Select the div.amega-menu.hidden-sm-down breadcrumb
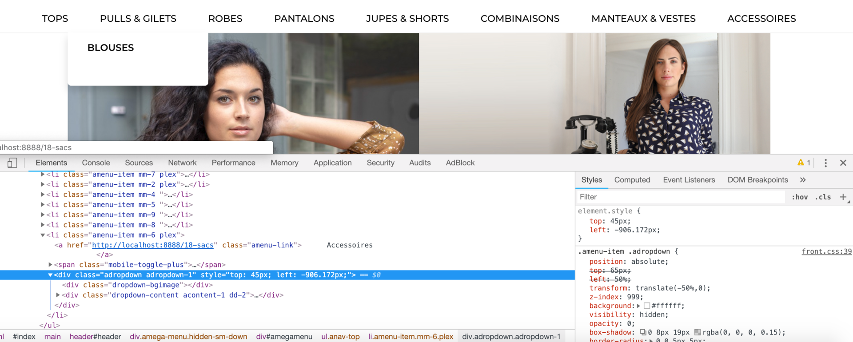853x342 pixels. coord(188,337)
